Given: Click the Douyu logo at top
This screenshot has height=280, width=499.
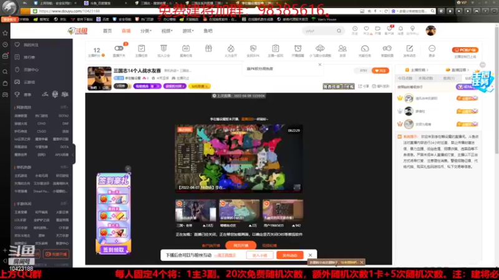Looking at the screenshot, I should tap(77, 30).
